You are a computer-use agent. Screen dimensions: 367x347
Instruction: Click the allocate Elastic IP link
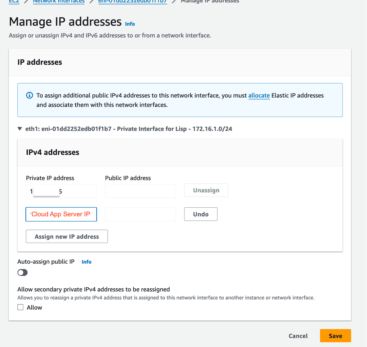tap(259, 95)
